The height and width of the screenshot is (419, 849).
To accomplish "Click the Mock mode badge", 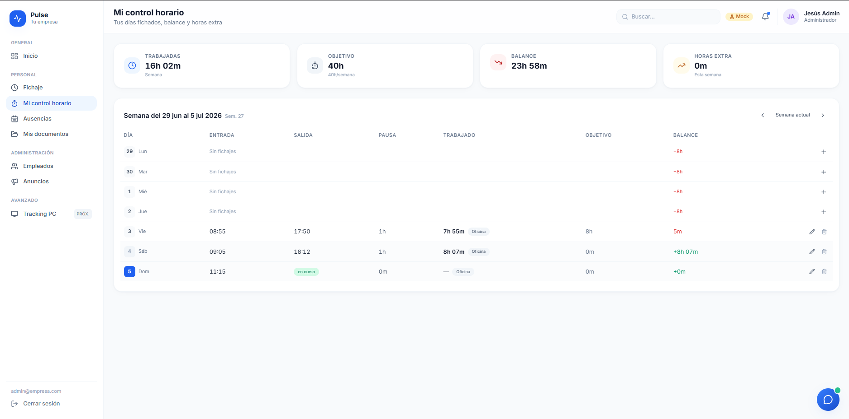I will click(739, 17).
